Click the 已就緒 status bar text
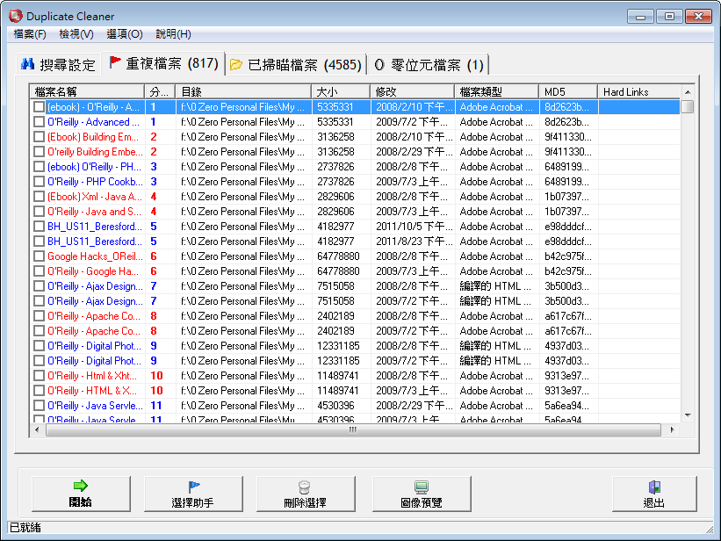This screenshot has height=541, width=721. point(25,528)
